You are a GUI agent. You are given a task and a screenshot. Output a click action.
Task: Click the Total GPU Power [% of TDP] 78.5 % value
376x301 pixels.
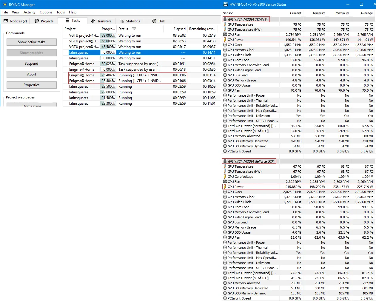click(x=296, y=278)
